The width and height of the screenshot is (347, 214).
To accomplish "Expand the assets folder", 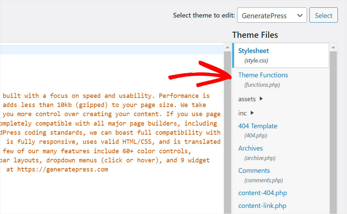I will (x=250, y=99).
